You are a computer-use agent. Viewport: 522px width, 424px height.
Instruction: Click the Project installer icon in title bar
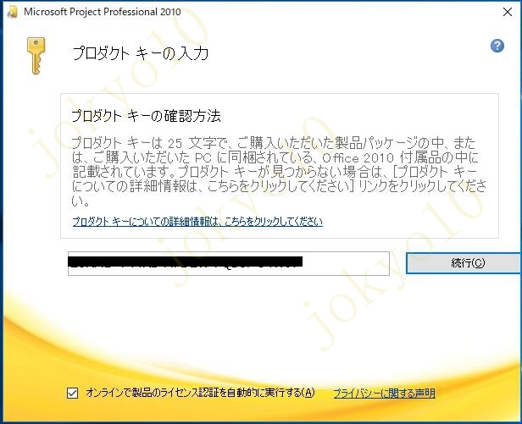click(x=12, y=12)
